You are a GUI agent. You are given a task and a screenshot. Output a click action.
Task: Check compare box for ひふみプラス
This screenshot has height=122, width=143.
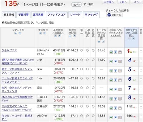(x=141, y=52)
